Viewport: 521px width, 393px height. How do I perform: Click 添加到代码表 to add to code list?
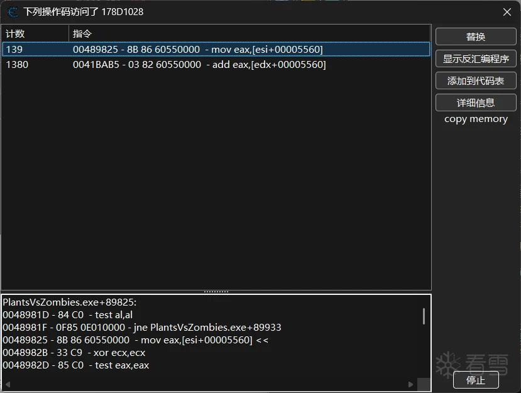pyautogui.click(x=476, y=80)
